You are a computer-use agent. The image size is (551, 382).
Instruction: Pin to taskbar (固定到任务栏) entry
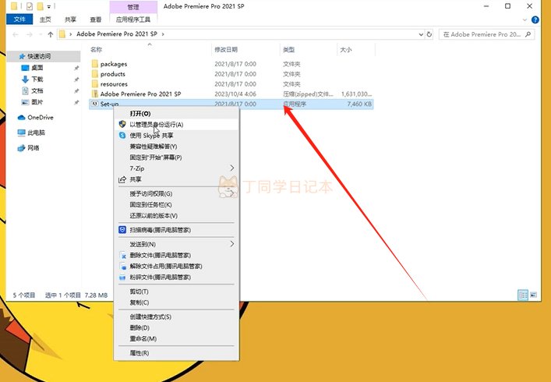coord(176,204)
